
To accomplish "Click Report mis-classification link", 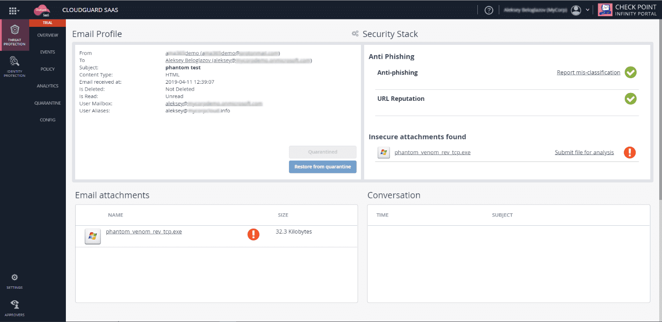I will point(588,73).
